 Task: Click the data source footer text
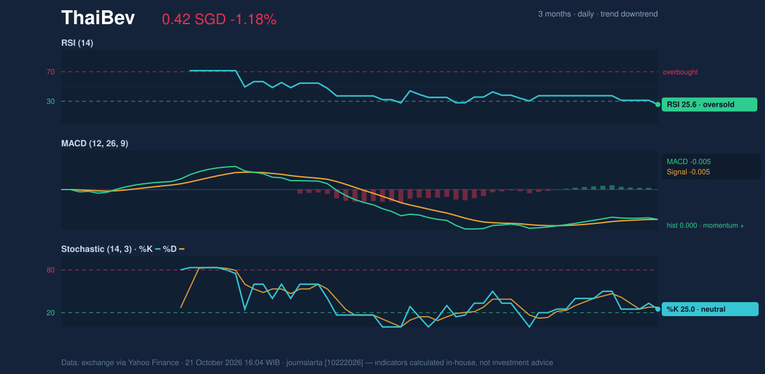307,363
